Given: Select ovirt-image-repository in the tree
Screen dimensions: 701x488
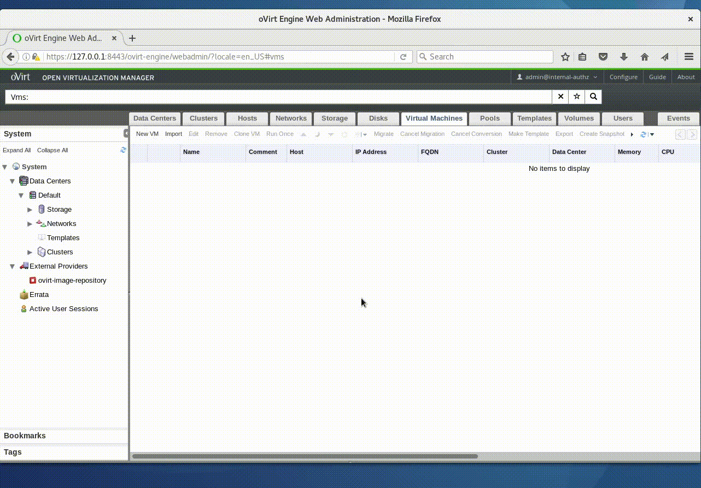Looking at the screenshot, I should [x=72, y=281].
